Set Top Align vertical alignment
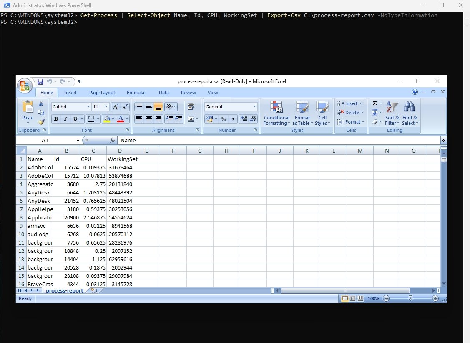Screen dimensions: 470x343 139,107
